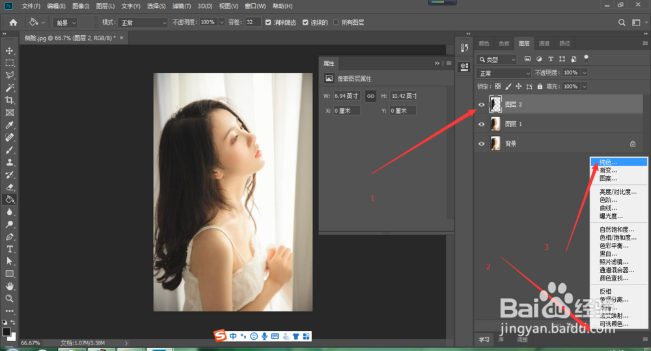Select the Eyedropper tool
This screenshot has height=351, width=651.
[x=9, y=125]
